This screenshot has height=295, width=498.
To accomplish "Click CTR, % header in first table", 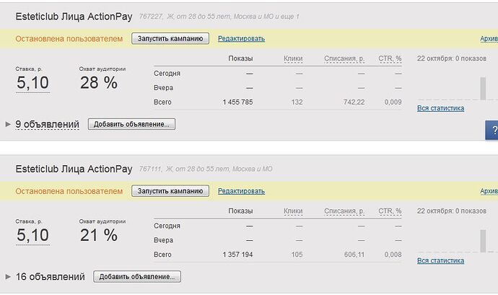I will 390,58.
